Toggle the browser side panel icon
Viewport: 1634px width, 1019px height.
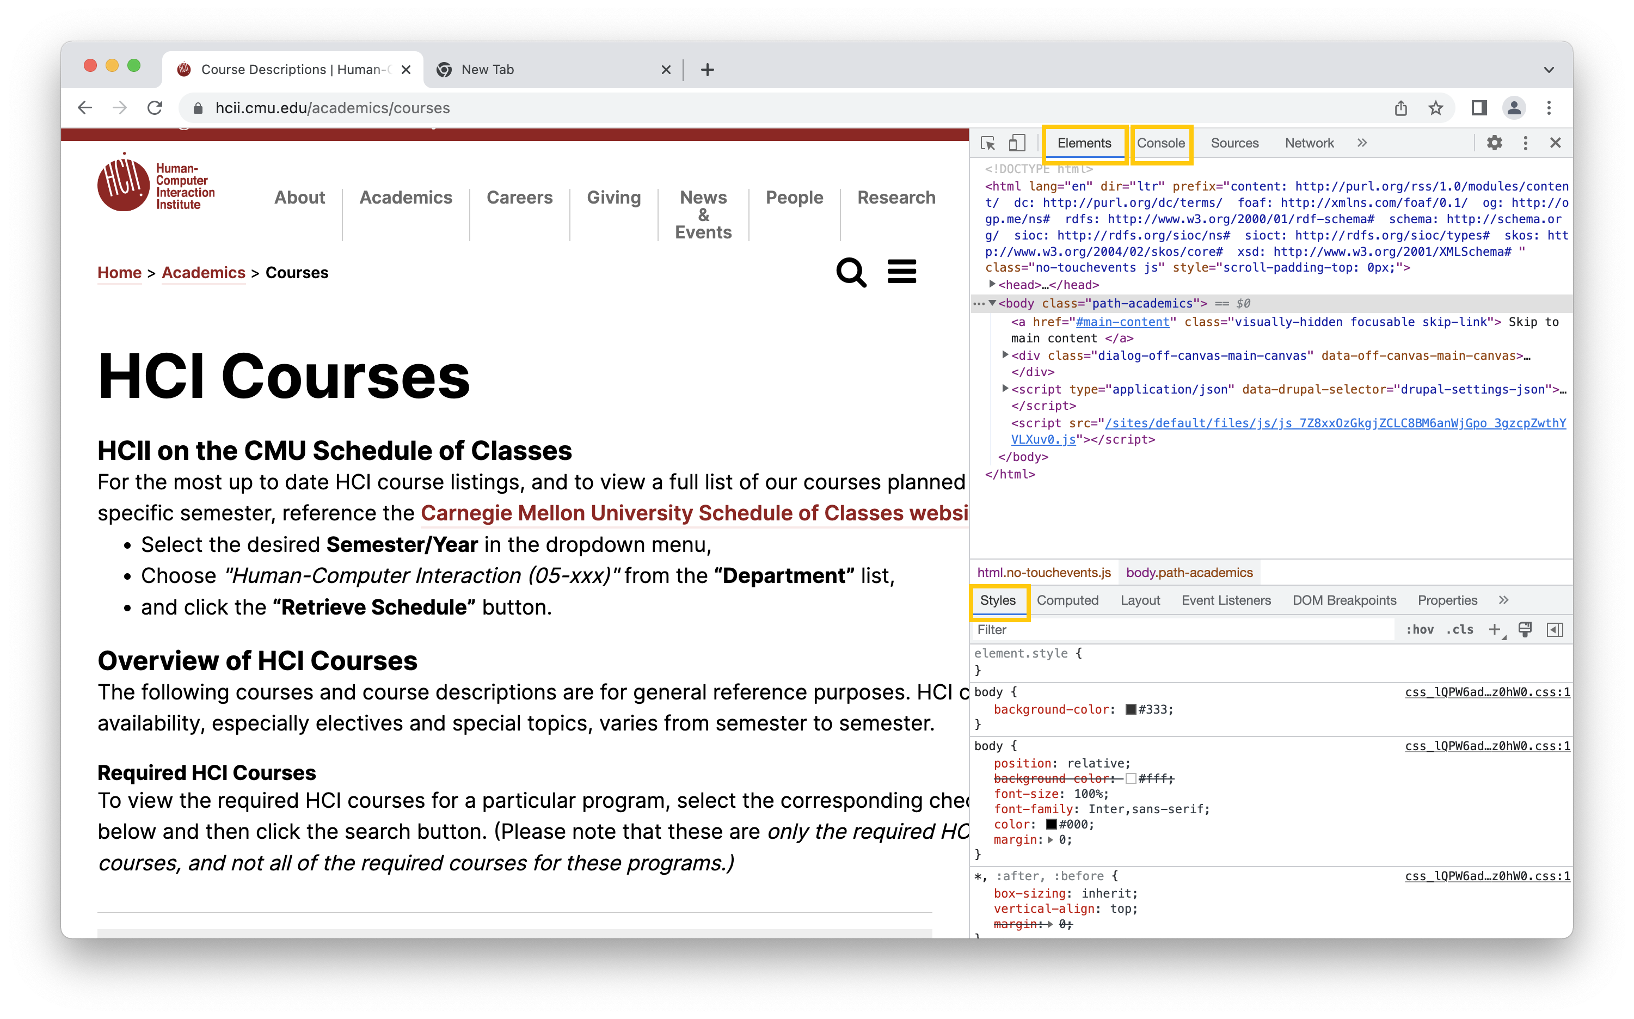coord(1478,108)
